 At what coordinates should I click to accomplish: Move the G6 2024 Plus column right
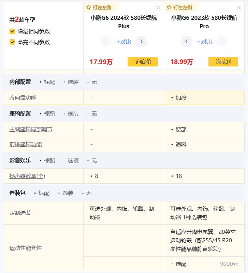tap(141, 42)
